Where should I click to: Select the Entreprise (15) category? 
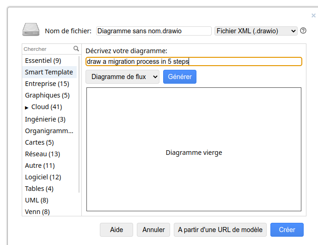pos(49,84)
